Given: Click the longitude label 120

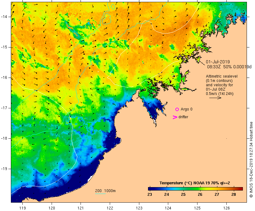Looking at the screenshot, I should pos(52,208).
